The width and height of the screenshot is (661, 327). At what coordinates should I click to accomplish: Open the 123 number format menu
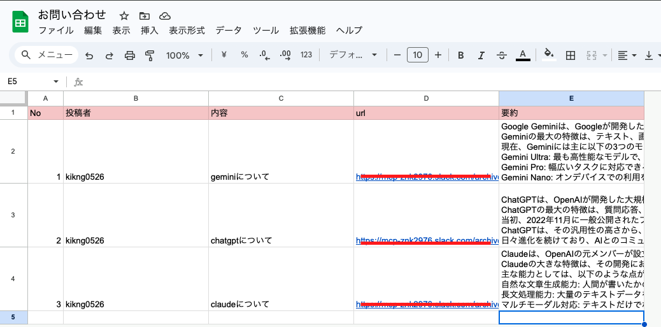[x=306, y=55]
